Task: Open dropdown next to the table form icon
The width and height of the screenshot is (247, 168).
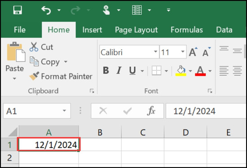Action: (150, 10)
